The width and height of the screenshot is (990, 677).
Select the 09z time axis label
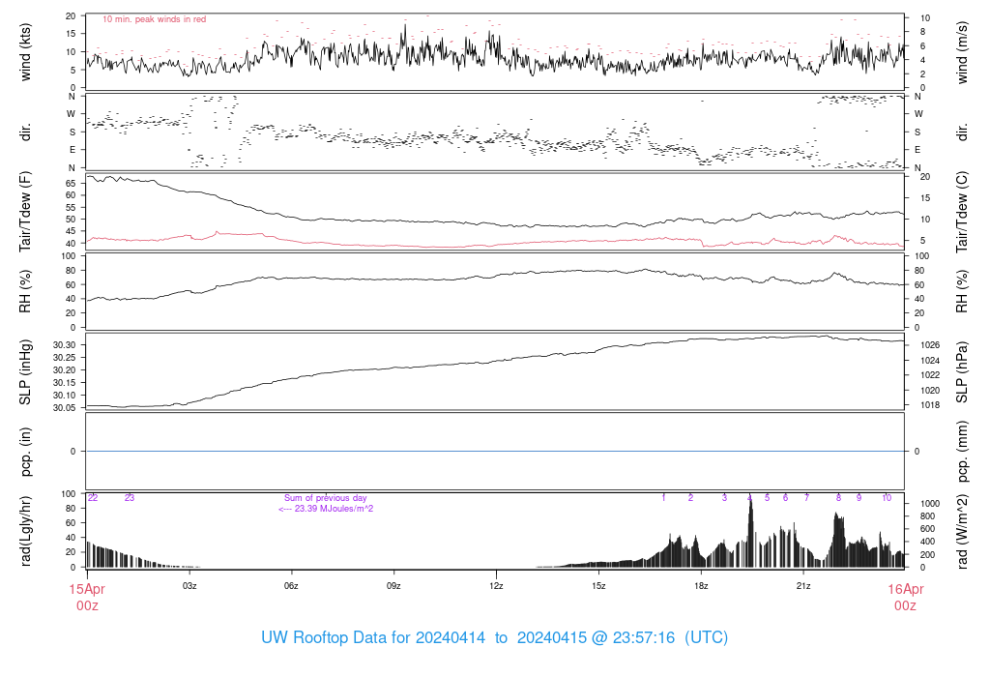coord(393,586)
